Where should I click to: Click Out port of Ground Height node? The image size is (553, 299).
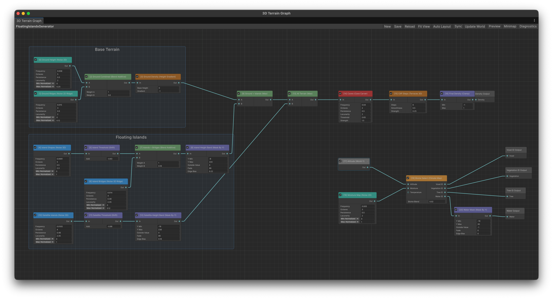70,66
